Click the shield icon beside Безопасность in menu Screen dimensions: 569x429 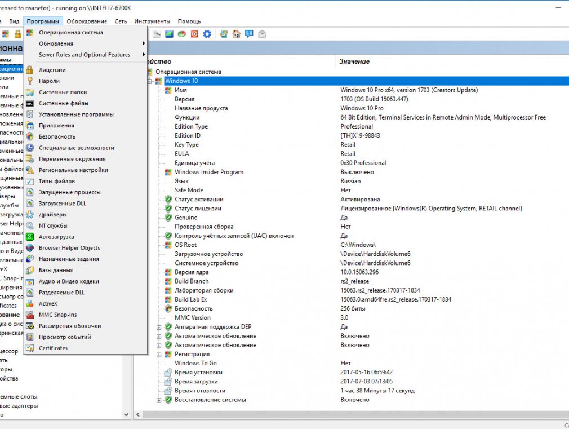tap(30, 136)
